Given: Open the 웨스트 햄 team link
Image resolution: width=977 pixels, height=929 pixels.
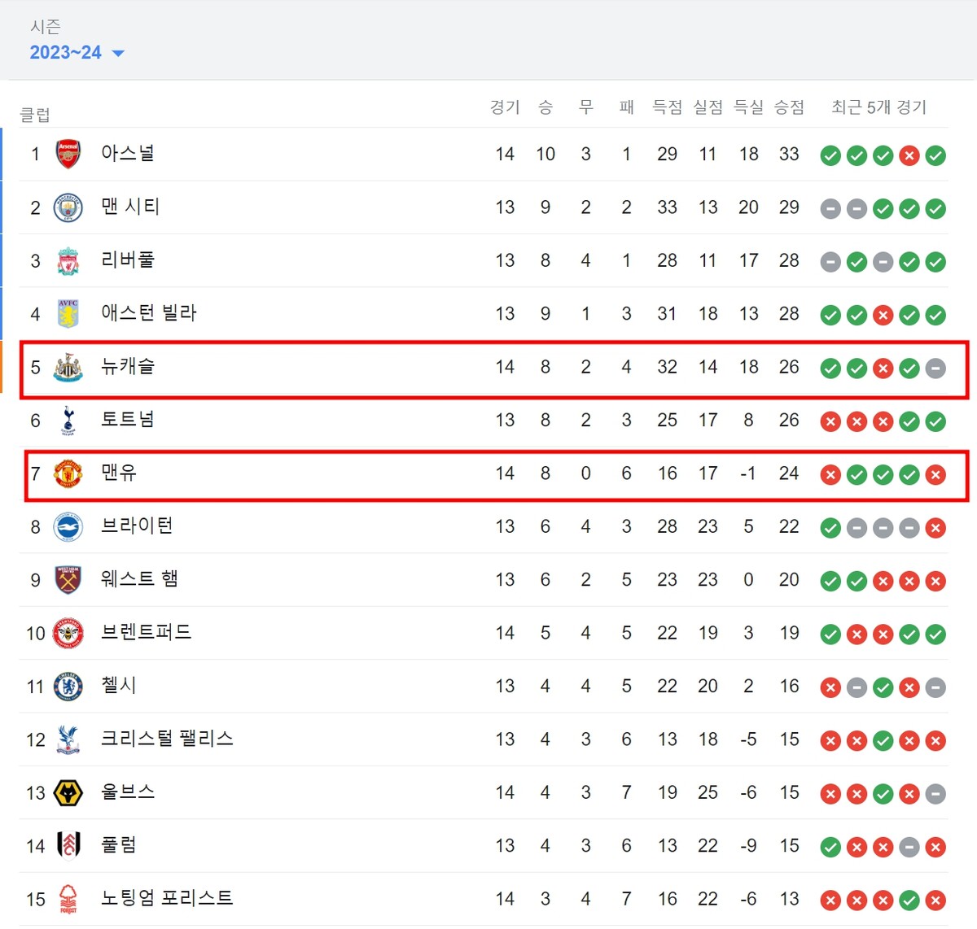Looking at the screenshot, I should 139,579.
